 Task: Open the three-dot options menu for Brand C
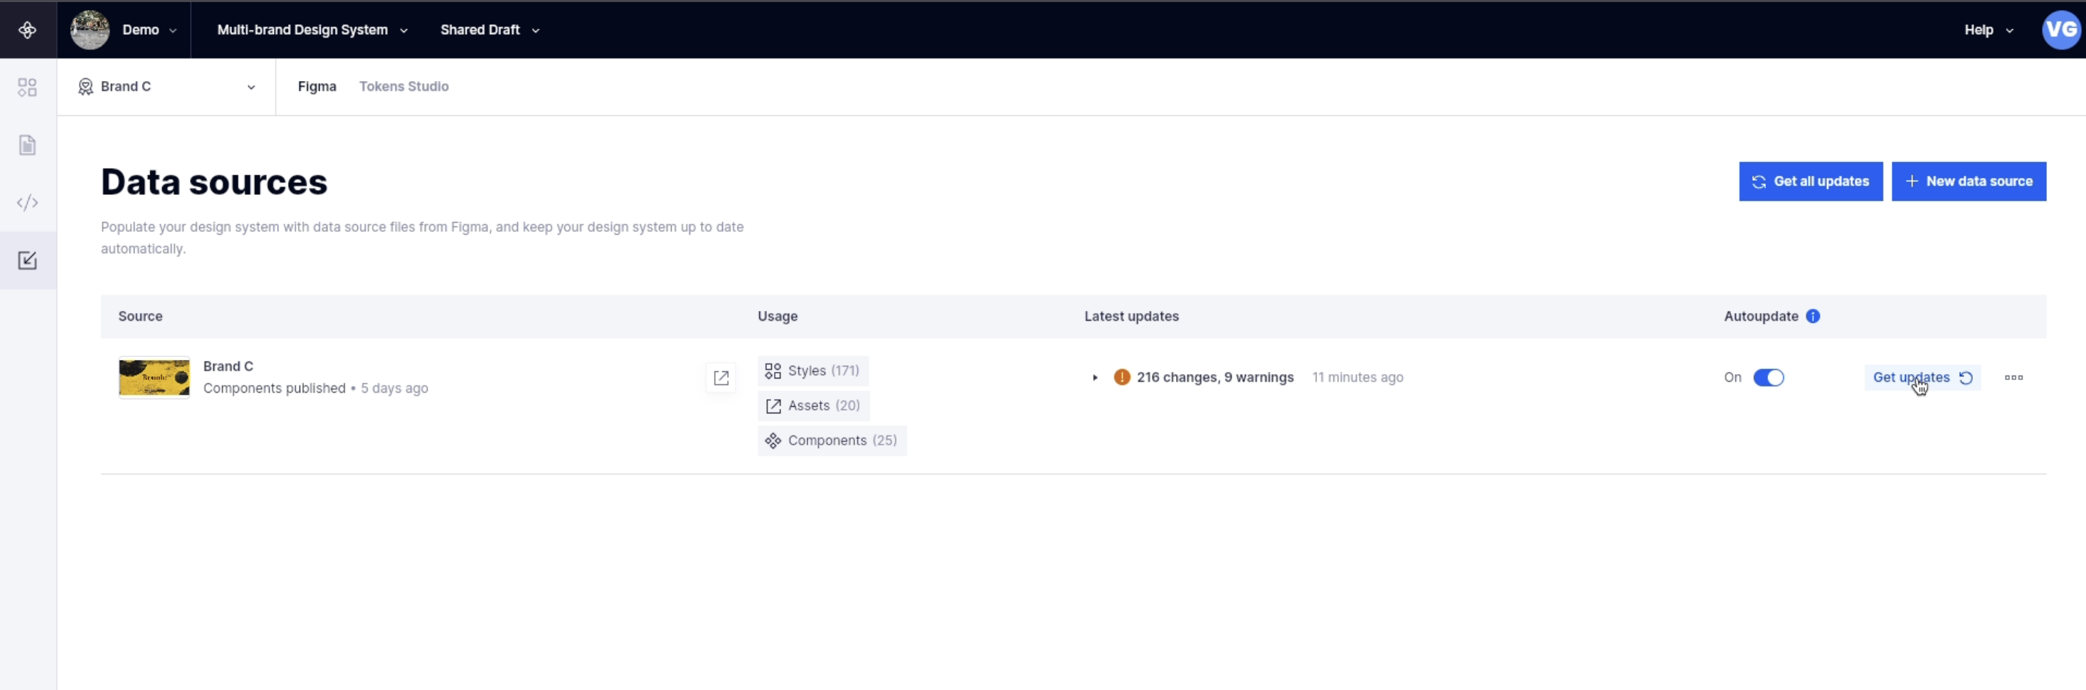click(x=2015, y=378)
